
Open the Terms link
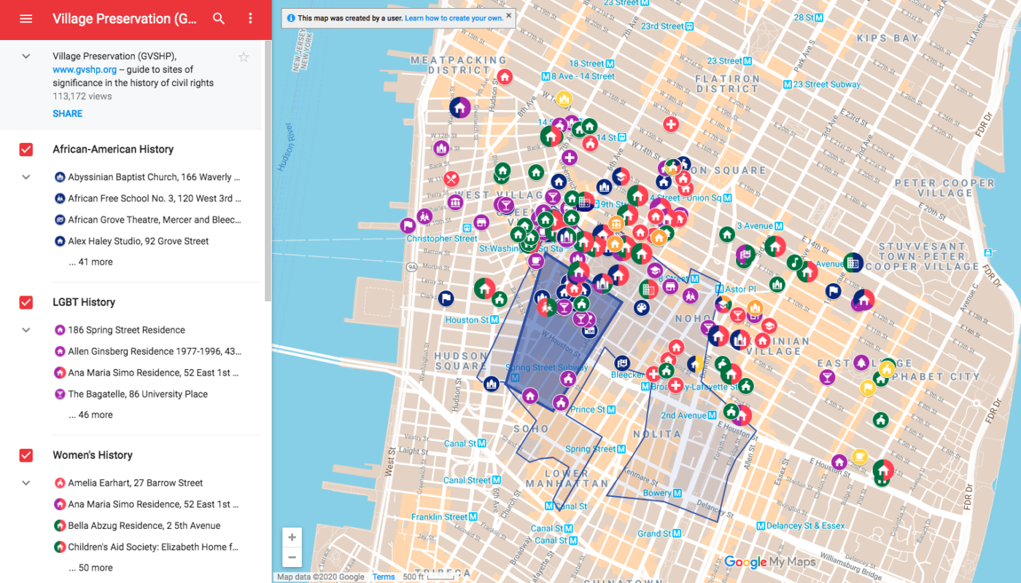384,577
